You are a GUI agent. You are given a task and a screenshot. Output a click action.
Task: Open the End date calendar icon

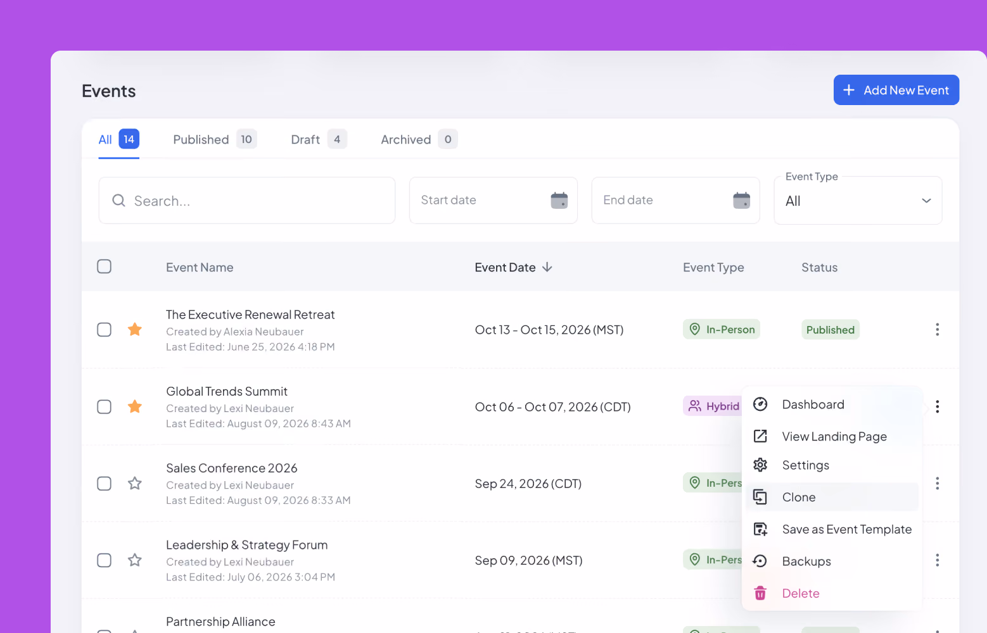pyautogui.click(x=742, y=200)
